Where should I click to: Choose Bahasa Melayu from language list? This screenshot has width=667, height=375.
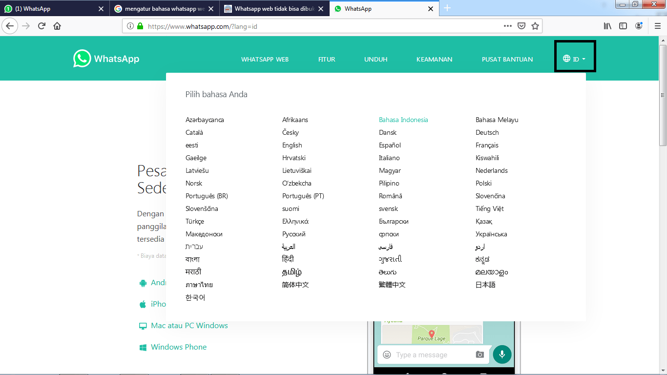(497, 120)
